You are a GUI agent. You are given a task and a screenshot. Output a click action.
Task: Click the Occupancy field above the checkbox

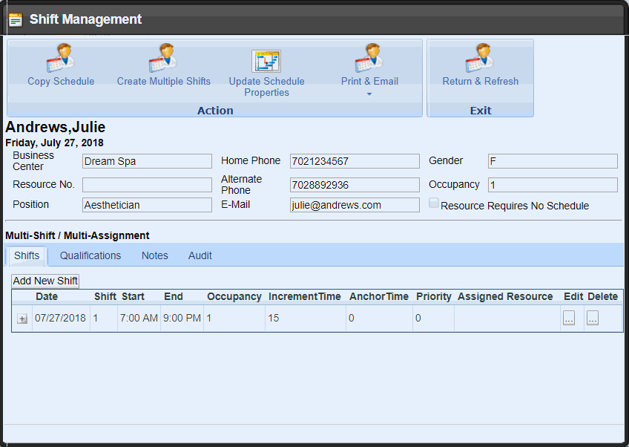pos(553,185)
